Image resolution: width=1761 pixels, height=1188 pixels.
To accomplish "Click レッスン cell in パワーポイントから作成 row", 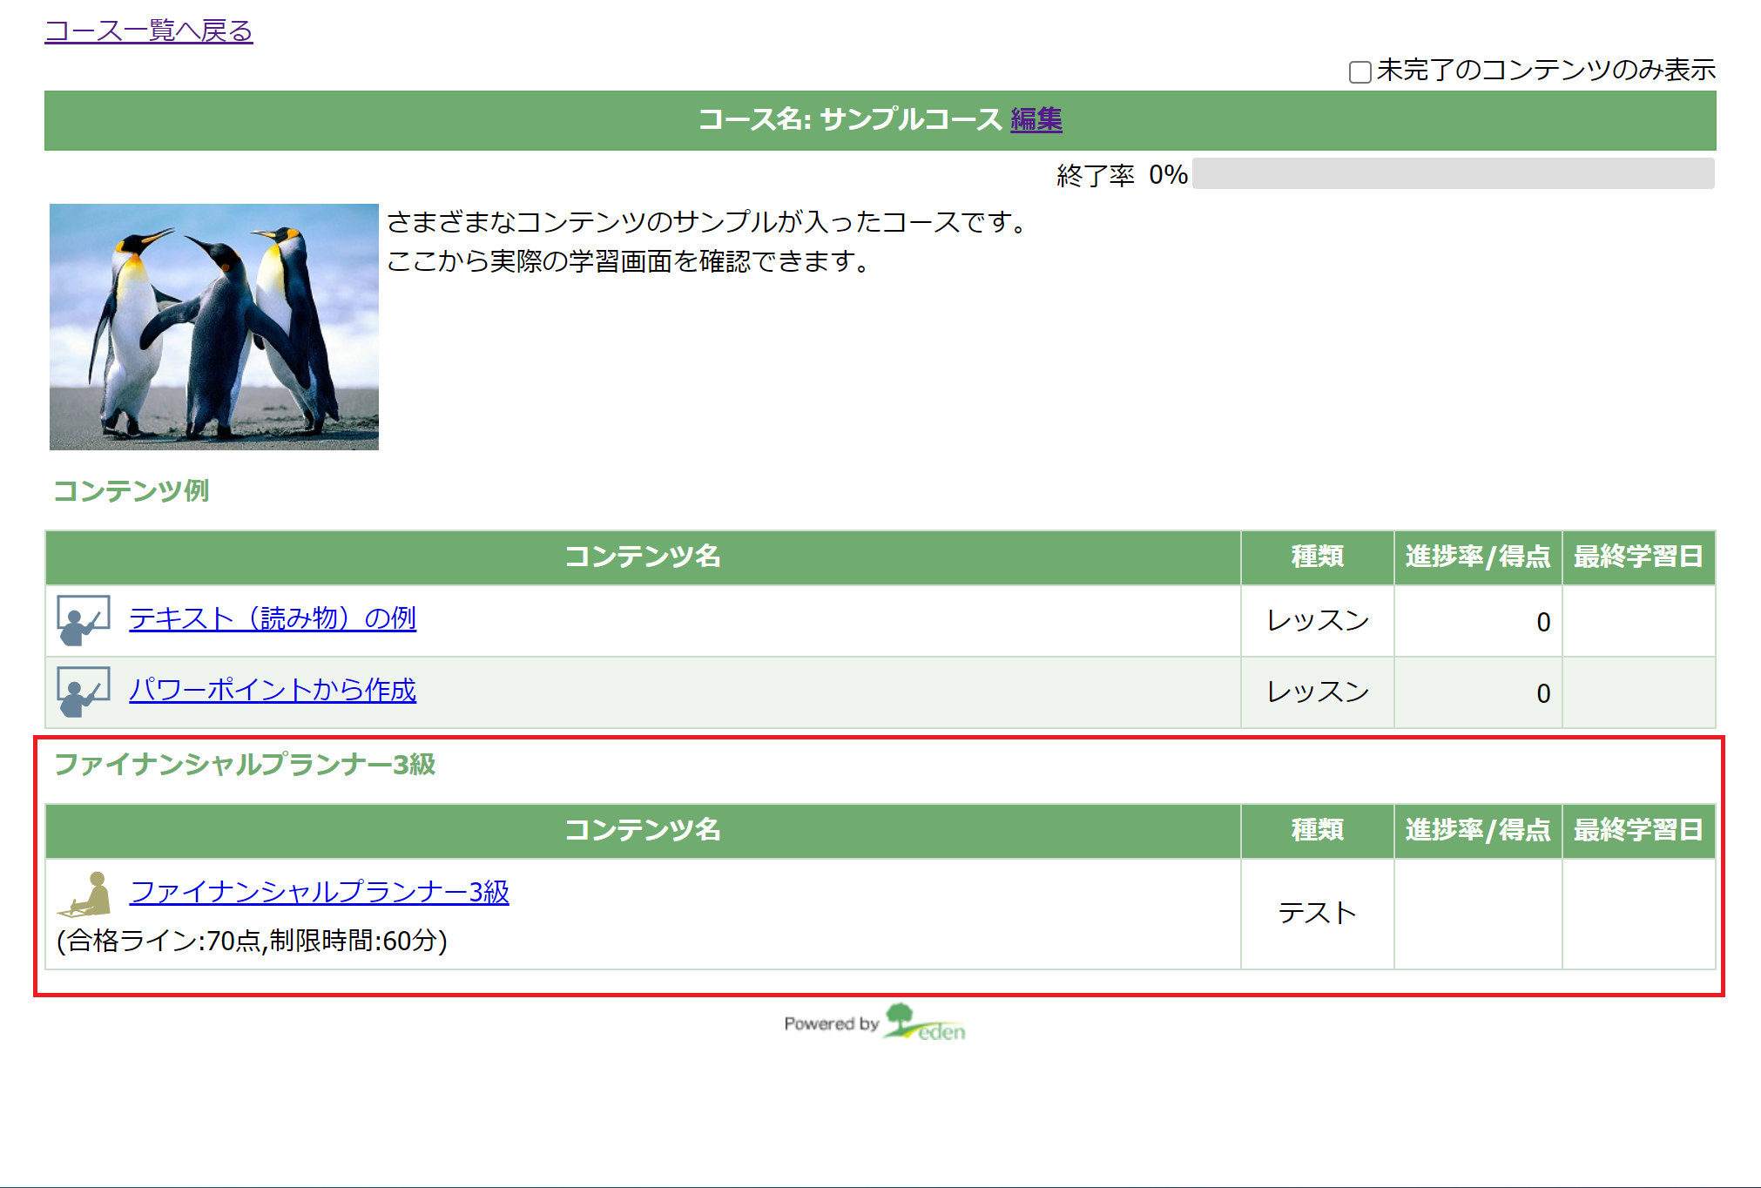I will click(x=1317, y=692).
